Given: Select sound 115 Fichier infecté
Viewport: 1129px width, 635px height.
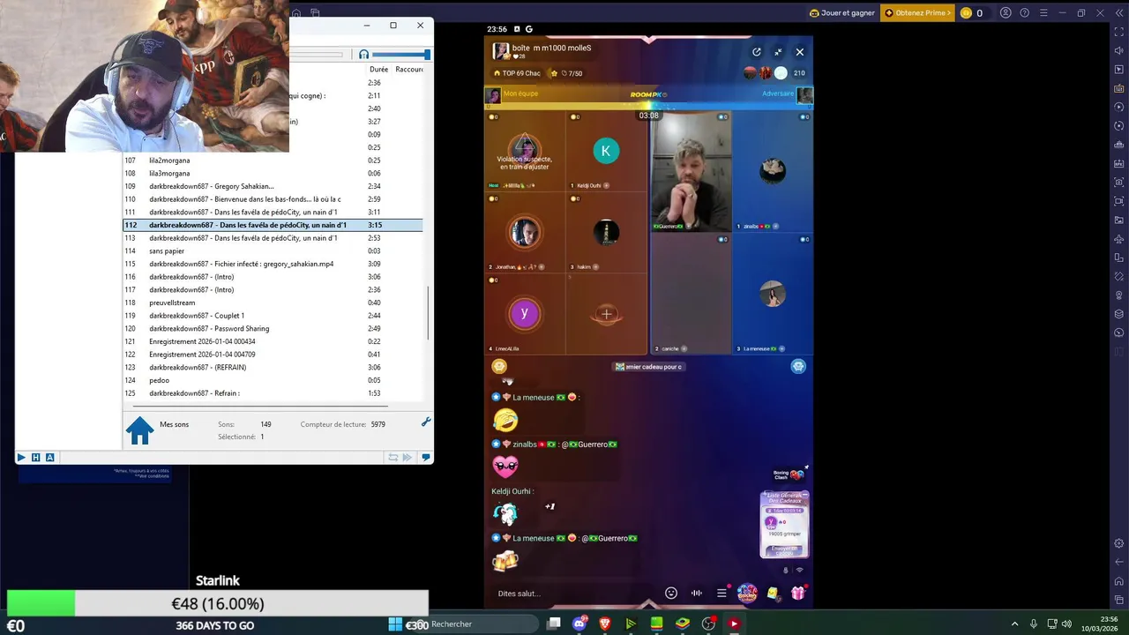Looking at the screenshot, I should [273, 264].
